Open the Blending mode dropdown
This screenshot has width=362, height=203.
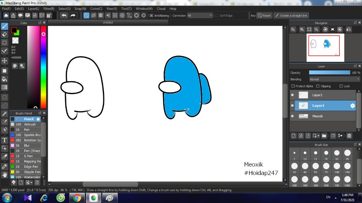(x=334, y=79)
